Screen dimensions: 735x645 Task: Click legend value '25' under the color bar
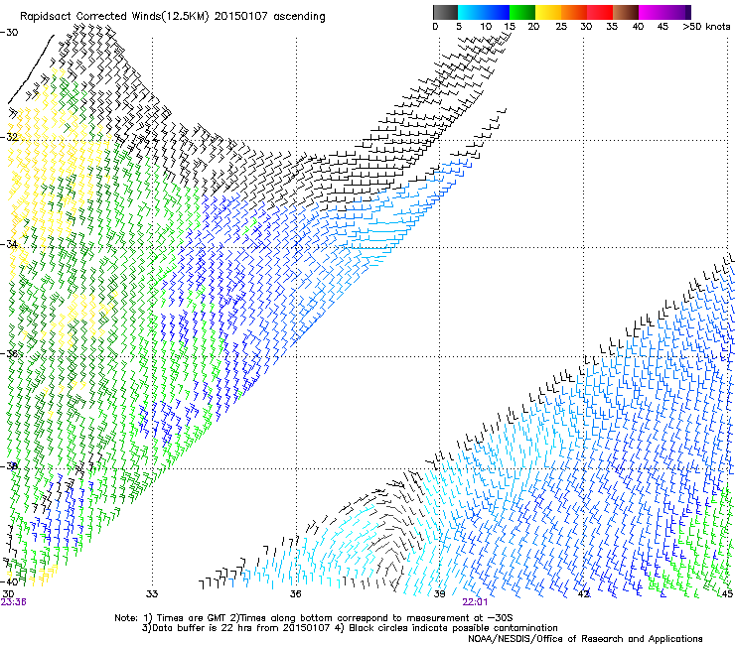tap(561, 27)
